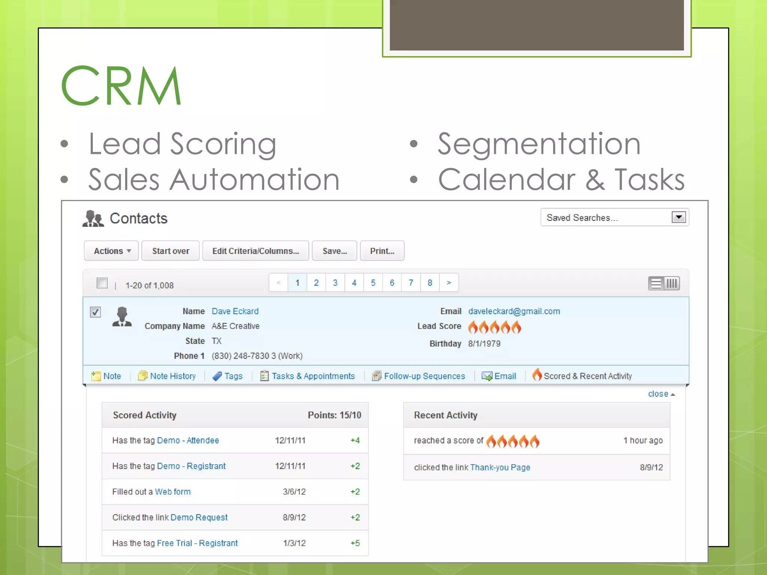Open page 6 of contacts

coord(392,283)
